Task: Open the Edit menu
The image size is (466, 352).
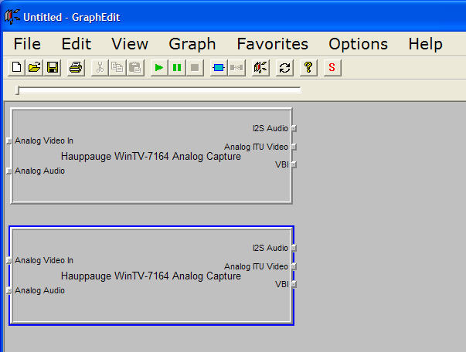Action: [x=76, y=44]
